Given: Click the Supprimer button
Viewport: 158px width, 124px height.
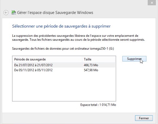Looking at the screenshot, I should pos(134,59).
